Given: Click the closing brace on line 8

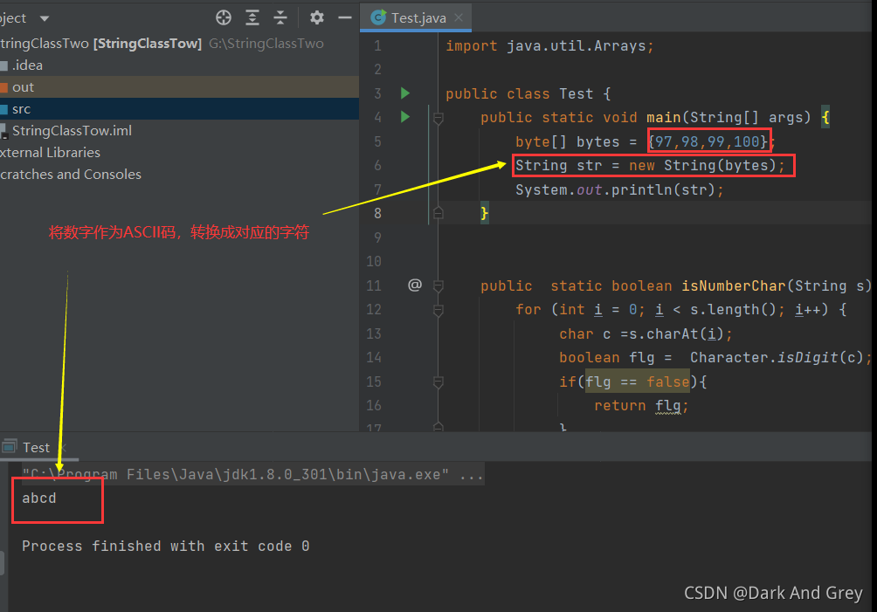Looking at the screenshot, I should click(x=485, y=214).
